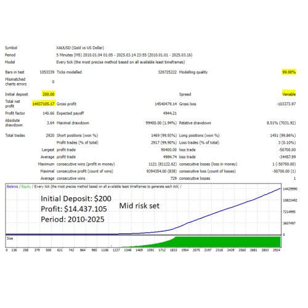The image size is (308, 308).
Task: Click Short positions value 1469 (99.93%)
Action: pyautogui.click(x=164, y=136)
